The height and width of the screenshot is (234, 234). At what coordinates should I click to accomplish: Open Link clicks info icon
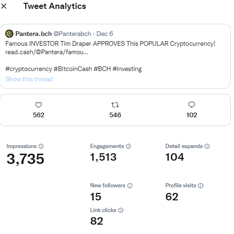click(x=121, y=210)
